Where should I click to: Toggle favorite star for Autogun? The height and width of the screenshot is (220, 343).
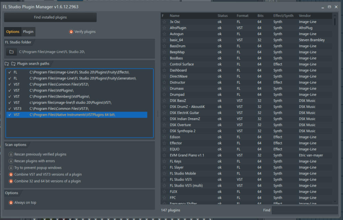(164, 34)
